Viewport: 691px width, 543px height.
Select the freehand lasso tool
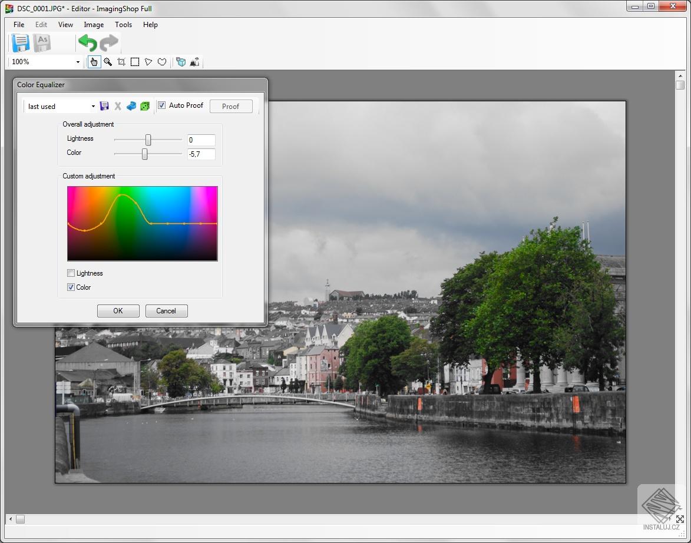162,62
